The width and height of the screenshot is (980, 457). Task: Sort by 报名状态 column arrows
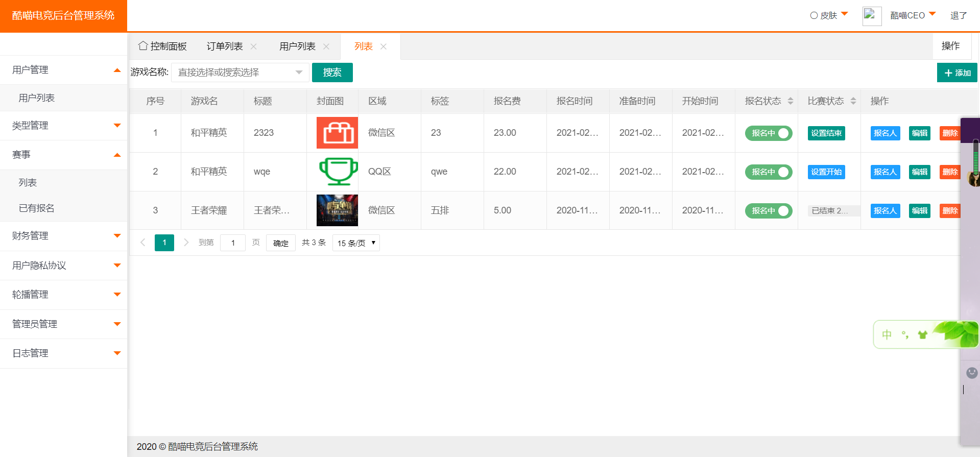click(790, 101)
